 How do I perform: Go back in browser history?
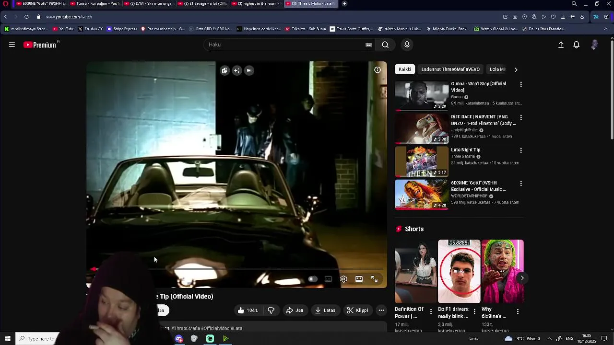tap(5, 17)
